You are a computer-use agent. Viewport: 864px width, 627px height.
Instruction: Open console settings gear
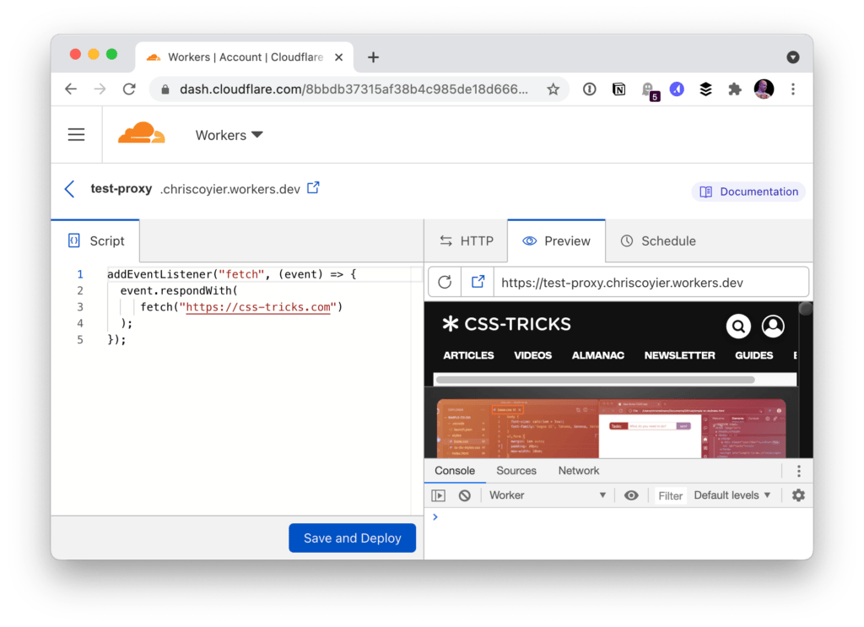(x=798, y=495)
